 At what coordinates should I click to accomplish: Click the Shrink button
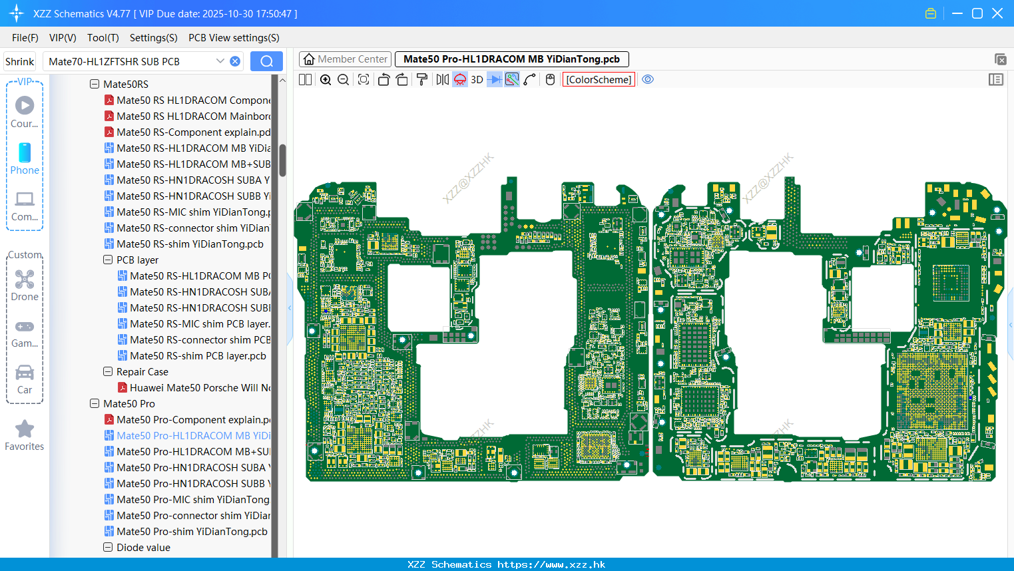click(x=20, y=61)
